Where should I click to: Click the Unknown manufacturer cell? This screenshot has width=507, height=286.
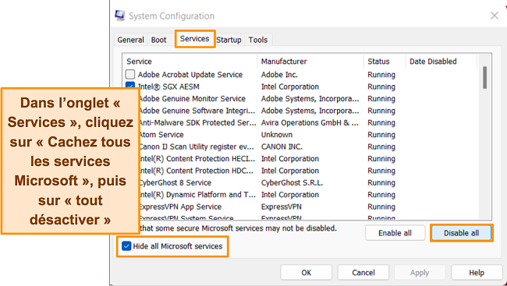(276, 135)
